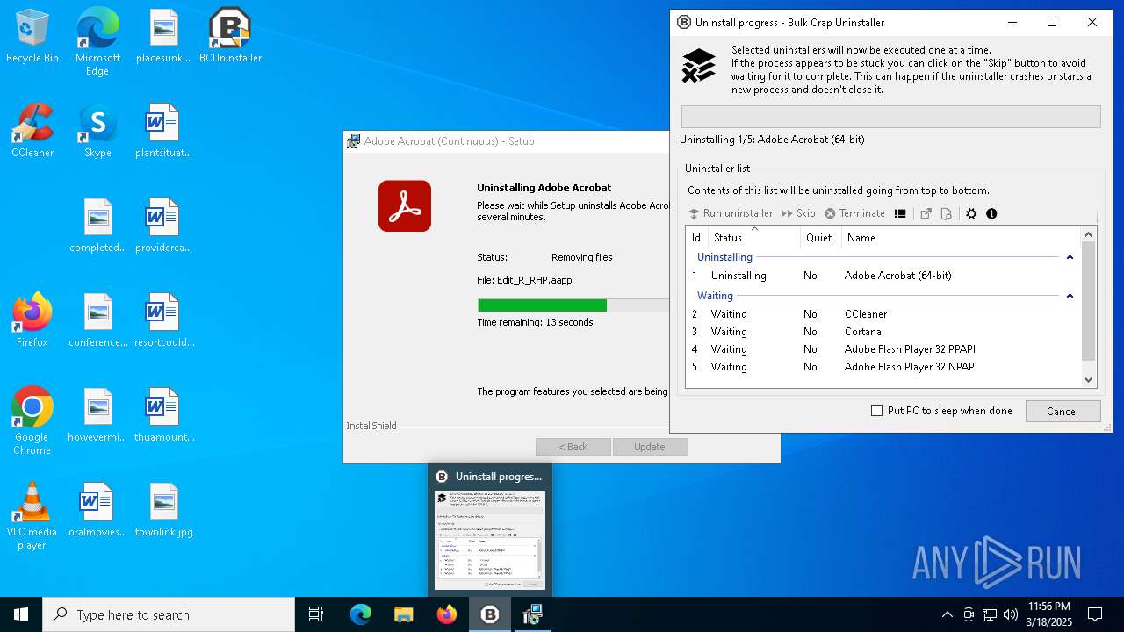Select the plantsituat Word document icon

pos(164,132)
